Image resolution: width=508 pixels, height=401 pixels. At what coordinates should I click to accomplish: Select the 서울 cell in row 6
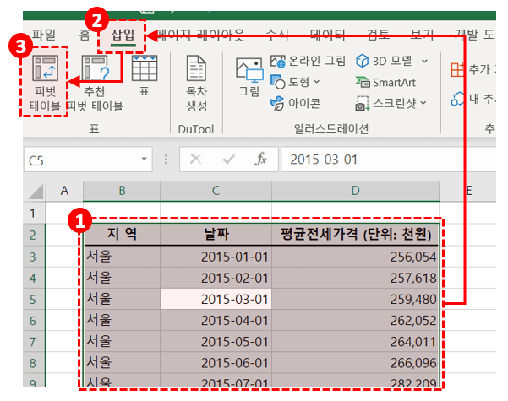(x=122, y=321)
